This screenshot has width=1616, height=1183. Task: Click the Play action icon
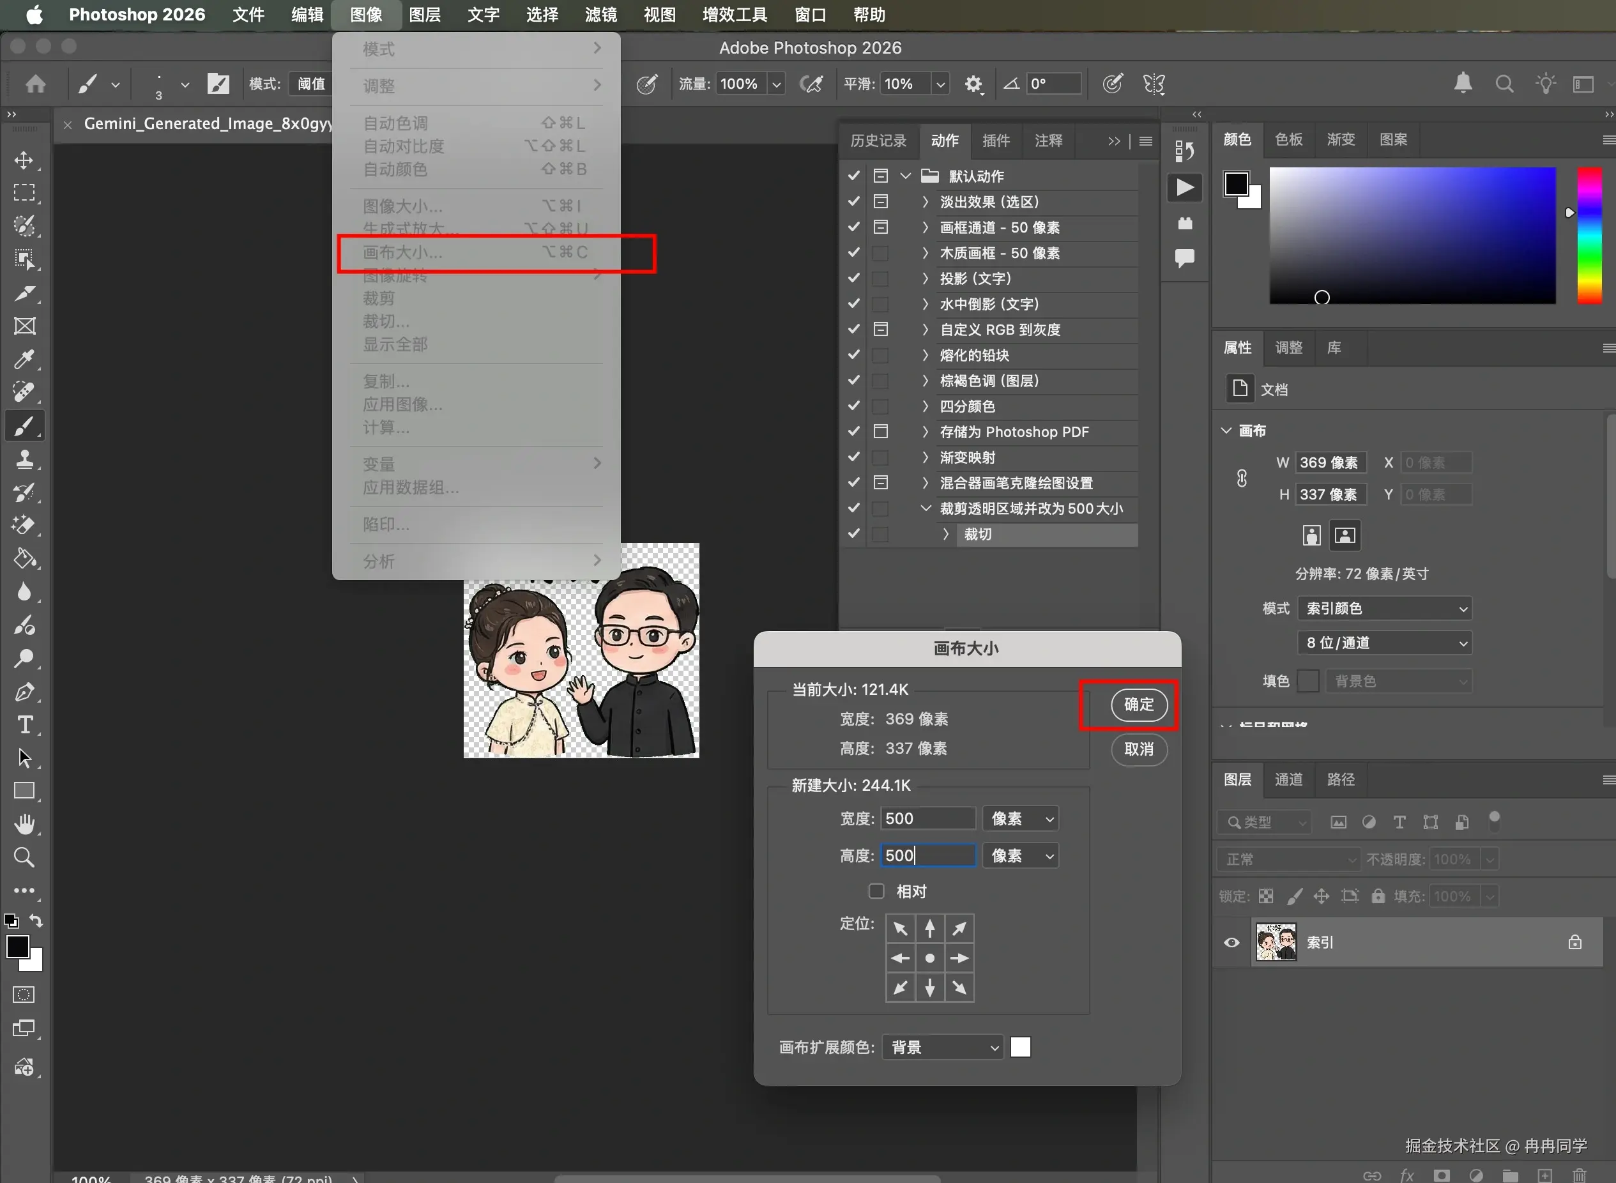(1185, 188)
